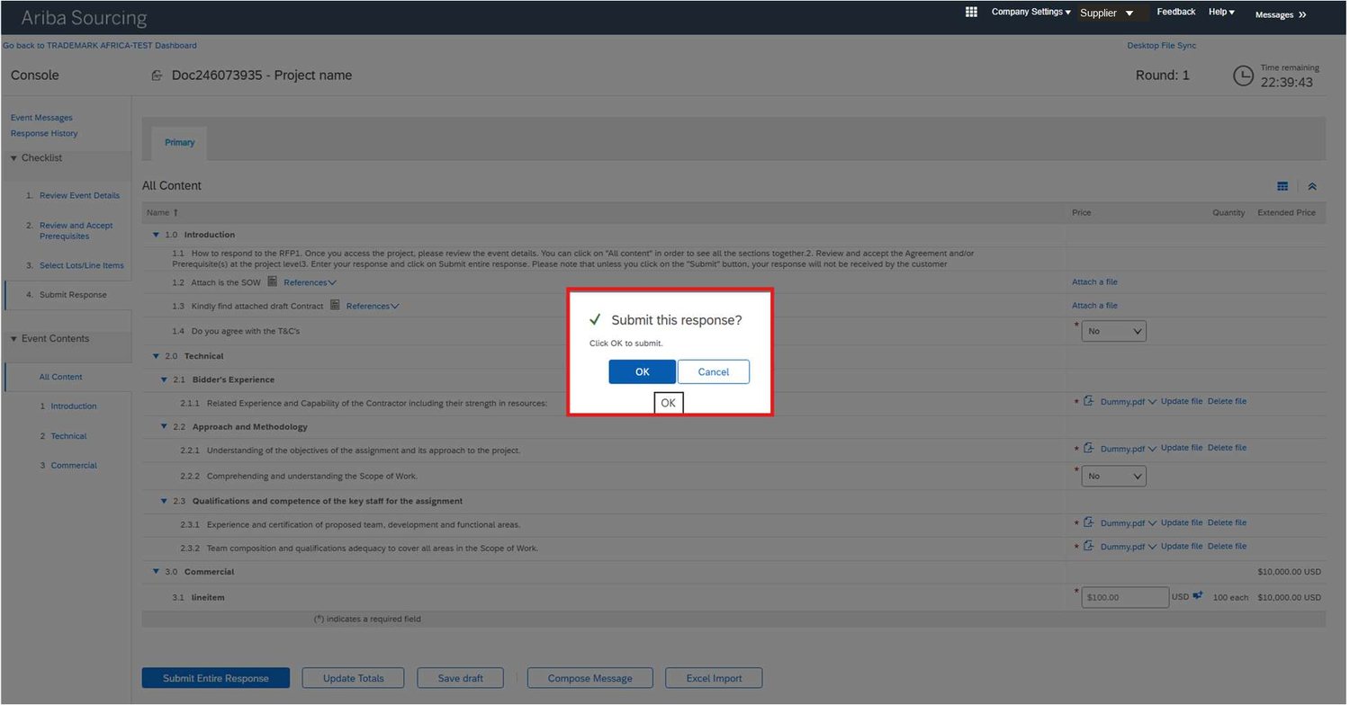
Task: Click the file icon in row 2.2.1
Action: click(x=1089, y=448)
